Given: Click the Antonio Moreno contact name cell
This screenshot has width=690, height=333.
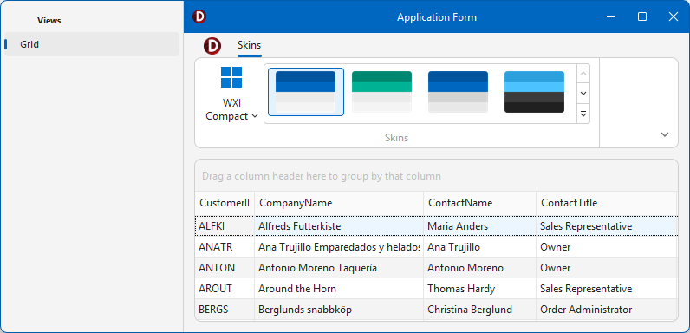Looking at the screenshot, I should point(479,268).
